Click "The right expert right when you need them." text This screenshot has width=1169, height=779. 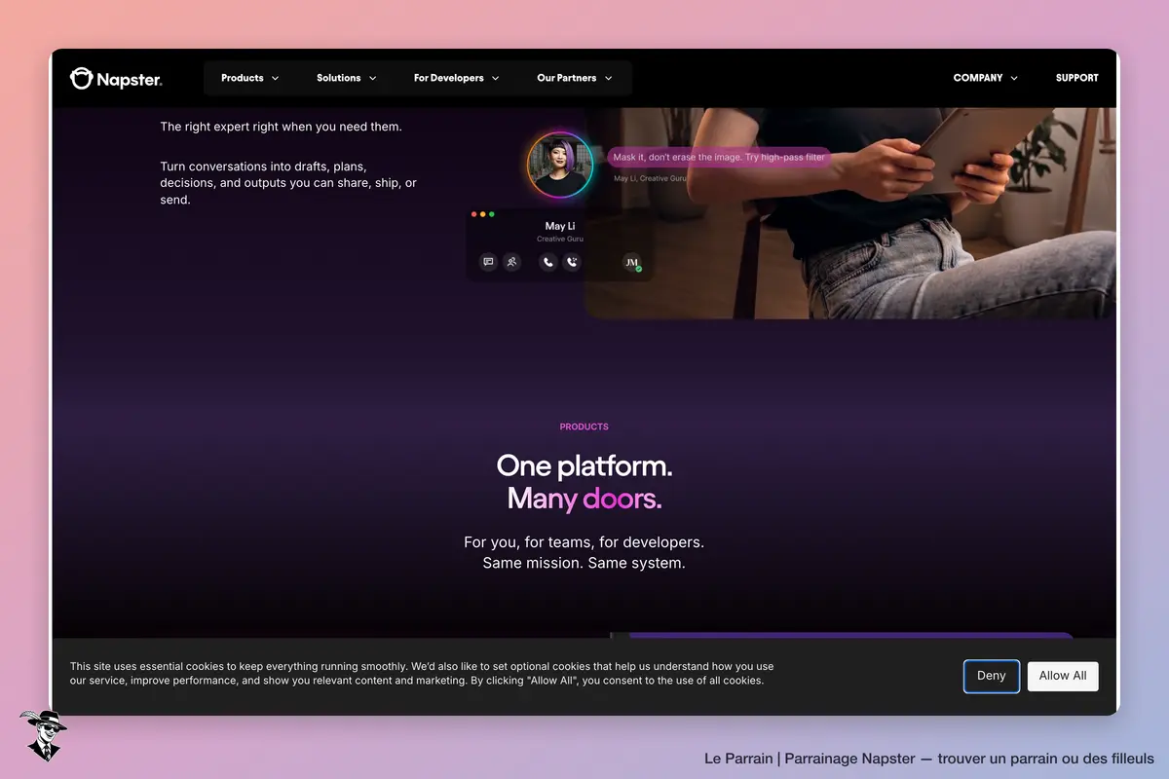281,127
